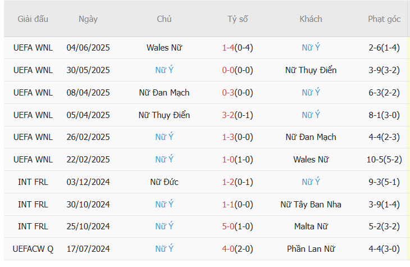Viewport: 410px width, 267px height.
Task: Click the "Ngày" column header
Action: 88,19
